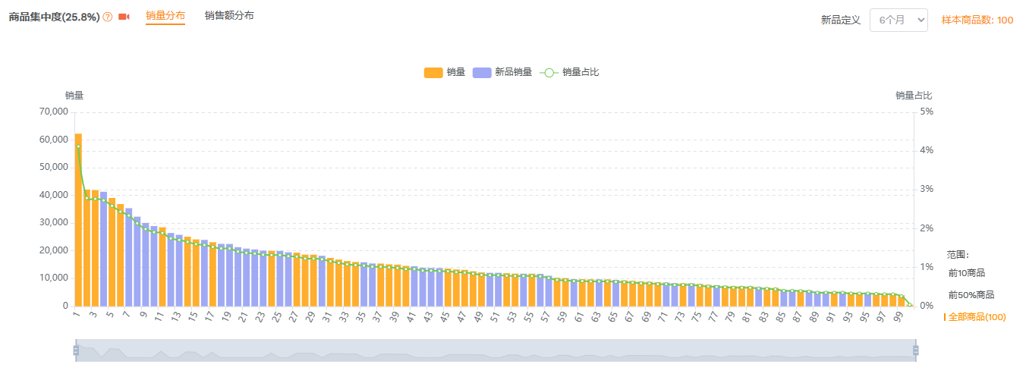Screen dimensions: 1026x377
Task: Click the help question mark icon beside 商品集中度
Action: (108, 17)
